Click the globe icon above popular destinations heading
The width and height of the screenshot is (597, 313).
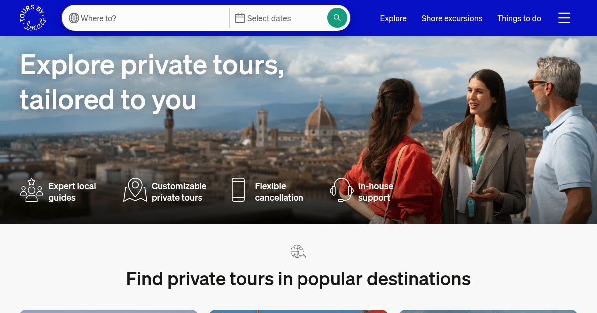click(x=298, y=251)
